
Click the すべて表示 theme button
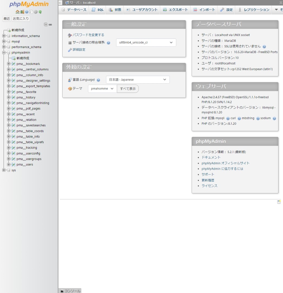click(128, 89)
